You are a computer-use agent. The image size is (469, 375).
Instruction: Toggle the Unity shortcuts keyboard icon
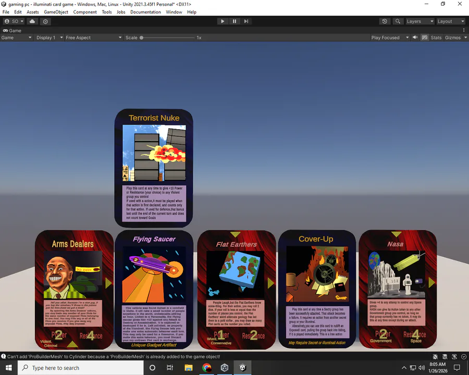point(424,37)
